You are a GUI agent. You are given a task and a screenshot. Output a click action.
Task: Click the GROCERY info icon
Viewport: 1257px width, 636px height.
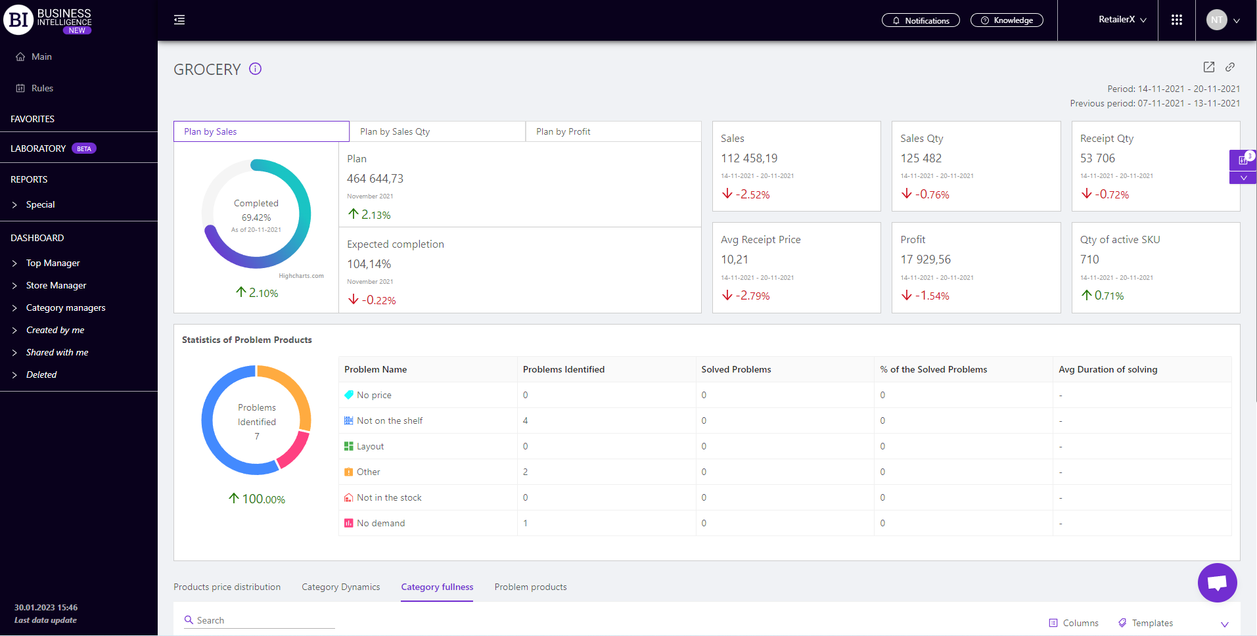click(256, 69)
